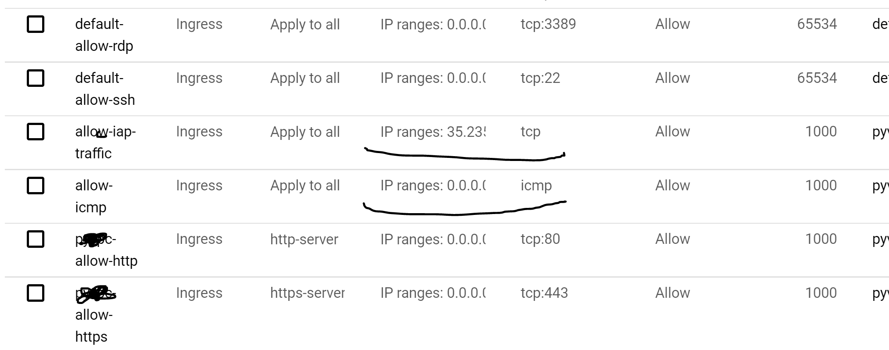This screenshot has width=889, height=350.
Task: Tick the allow-icmp rule checkbox
Action: click(36, 186)
